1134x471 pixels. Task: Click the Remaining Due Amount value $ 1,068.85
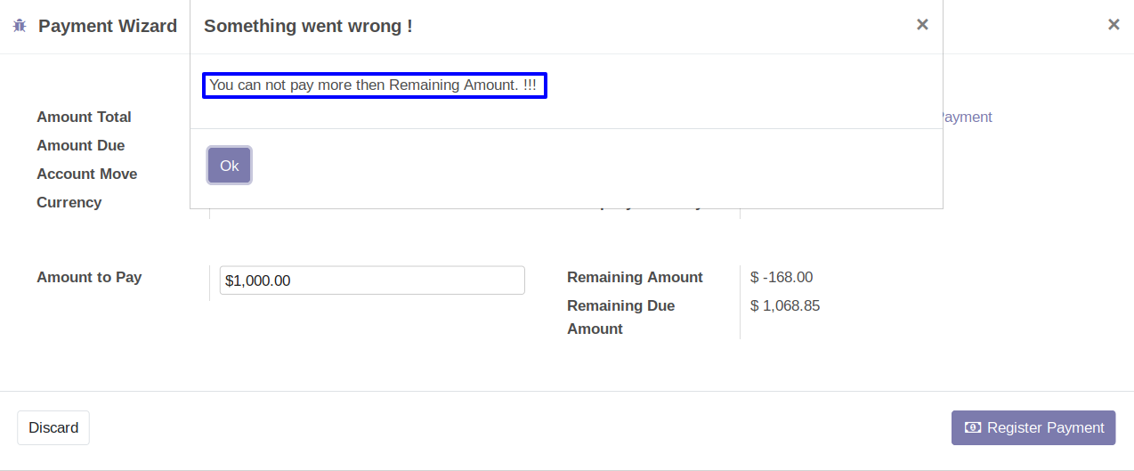(785, 305)
